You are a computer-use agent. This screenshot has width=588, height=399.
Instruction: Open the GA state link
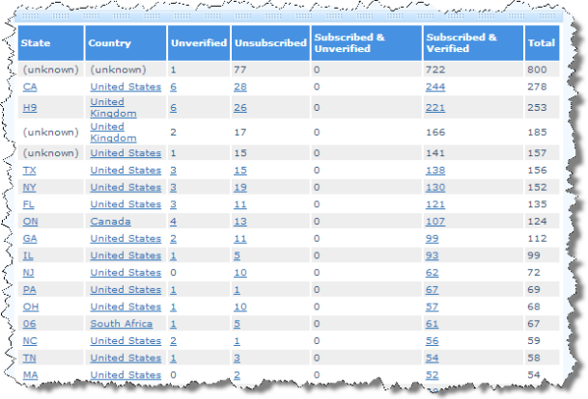click(30, 239)
